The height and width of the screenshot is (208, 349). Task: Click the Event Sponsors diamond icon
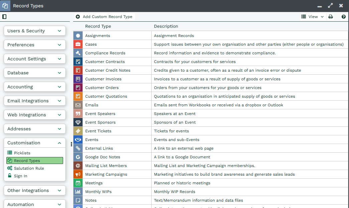[78, 122]
